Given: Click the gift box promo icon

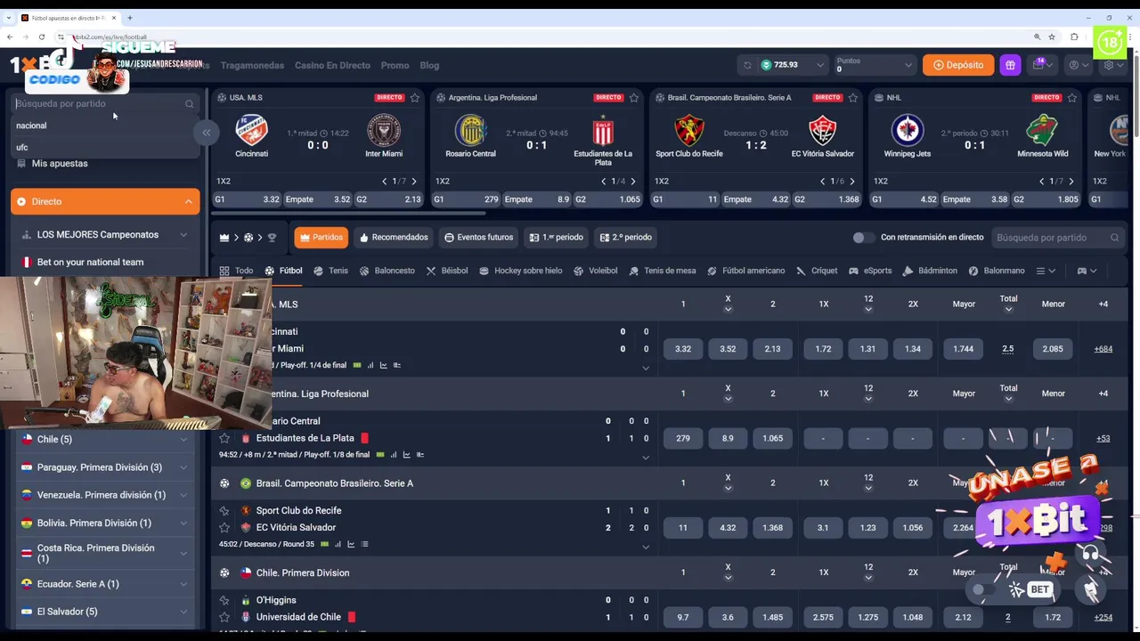Looking at the screenshot, I should (x=1010, y=65).
